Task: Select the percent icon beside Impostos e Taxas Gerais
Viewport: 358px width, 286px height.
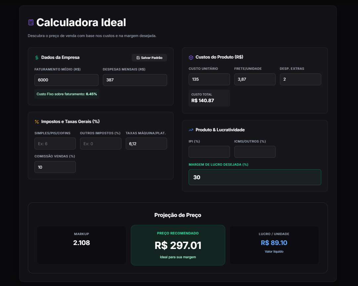Action: click(36, 121)
